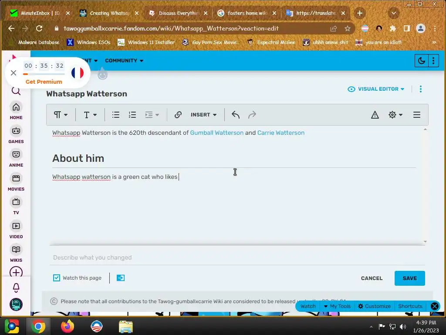446x335 pixels.
Task: Open File Explorer from the taskbar
Action: click(x=125, y=326)
